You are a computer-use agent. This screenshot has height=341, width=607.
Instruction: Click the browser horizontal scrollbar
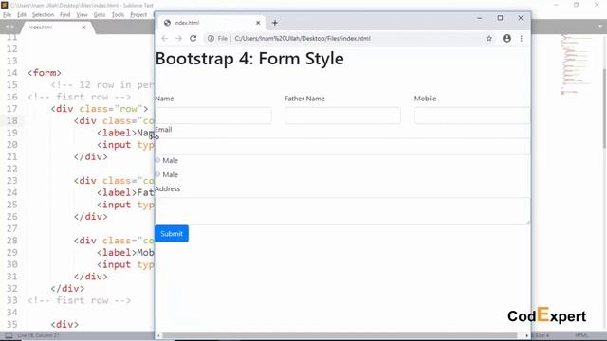pyautogui.click(x=340, y=335)
